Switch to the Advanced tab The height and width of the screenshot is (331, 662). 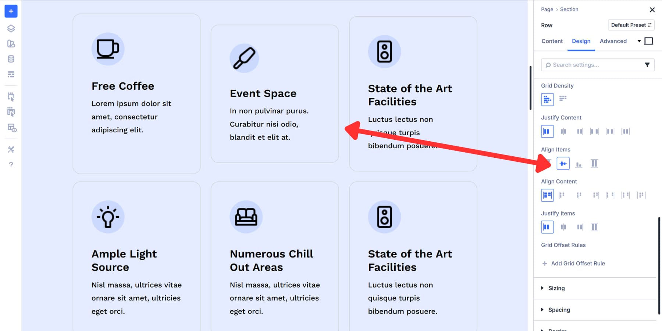(613, 41)
